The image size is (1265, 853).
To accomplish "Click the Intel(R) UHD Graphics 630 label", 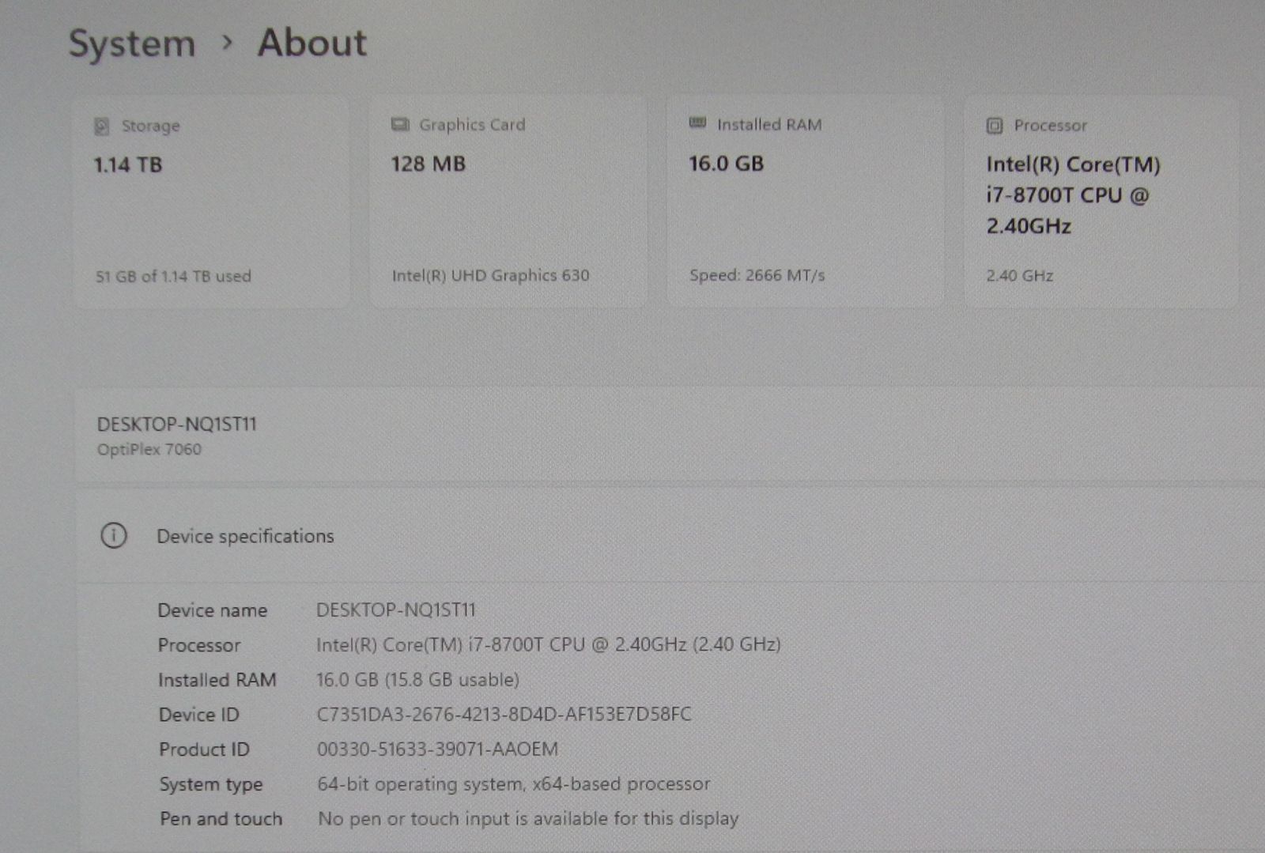I will [x=490, y=276].
